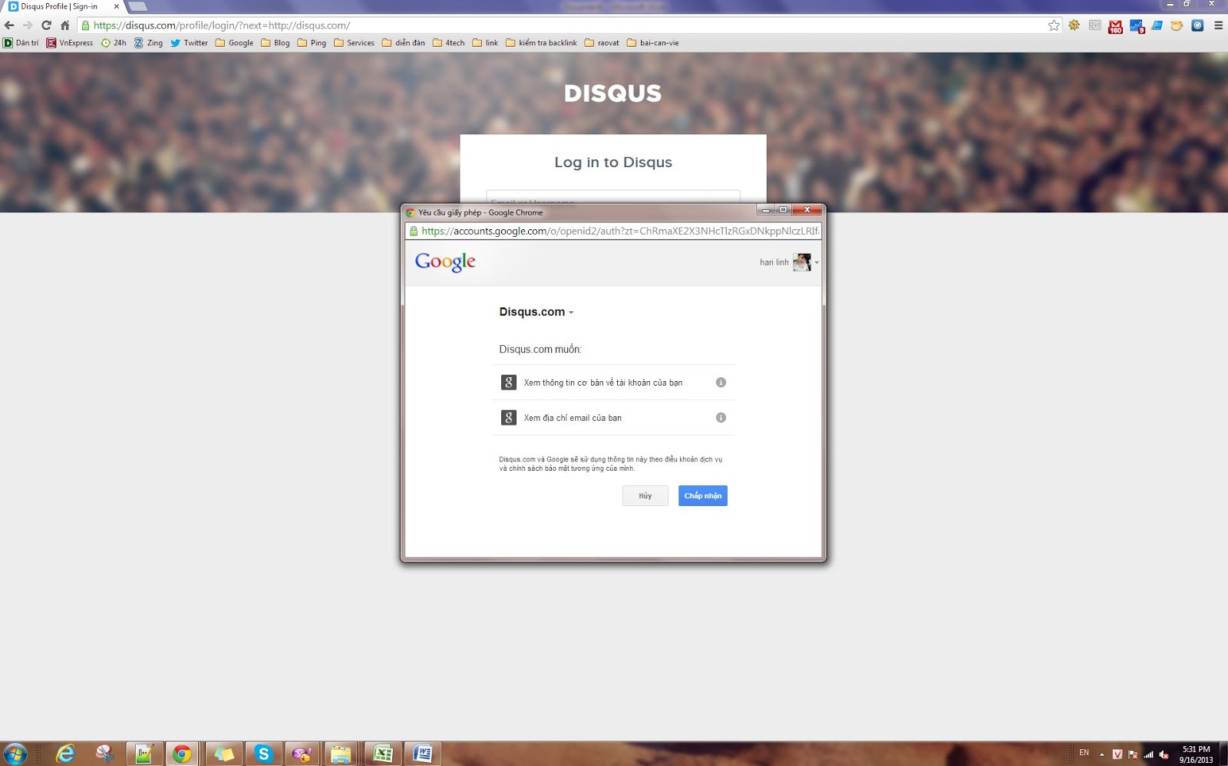This screenshot has width=1228, height=766.
Task: Minimize the Google permission popup window
Action: click(765, 210)
